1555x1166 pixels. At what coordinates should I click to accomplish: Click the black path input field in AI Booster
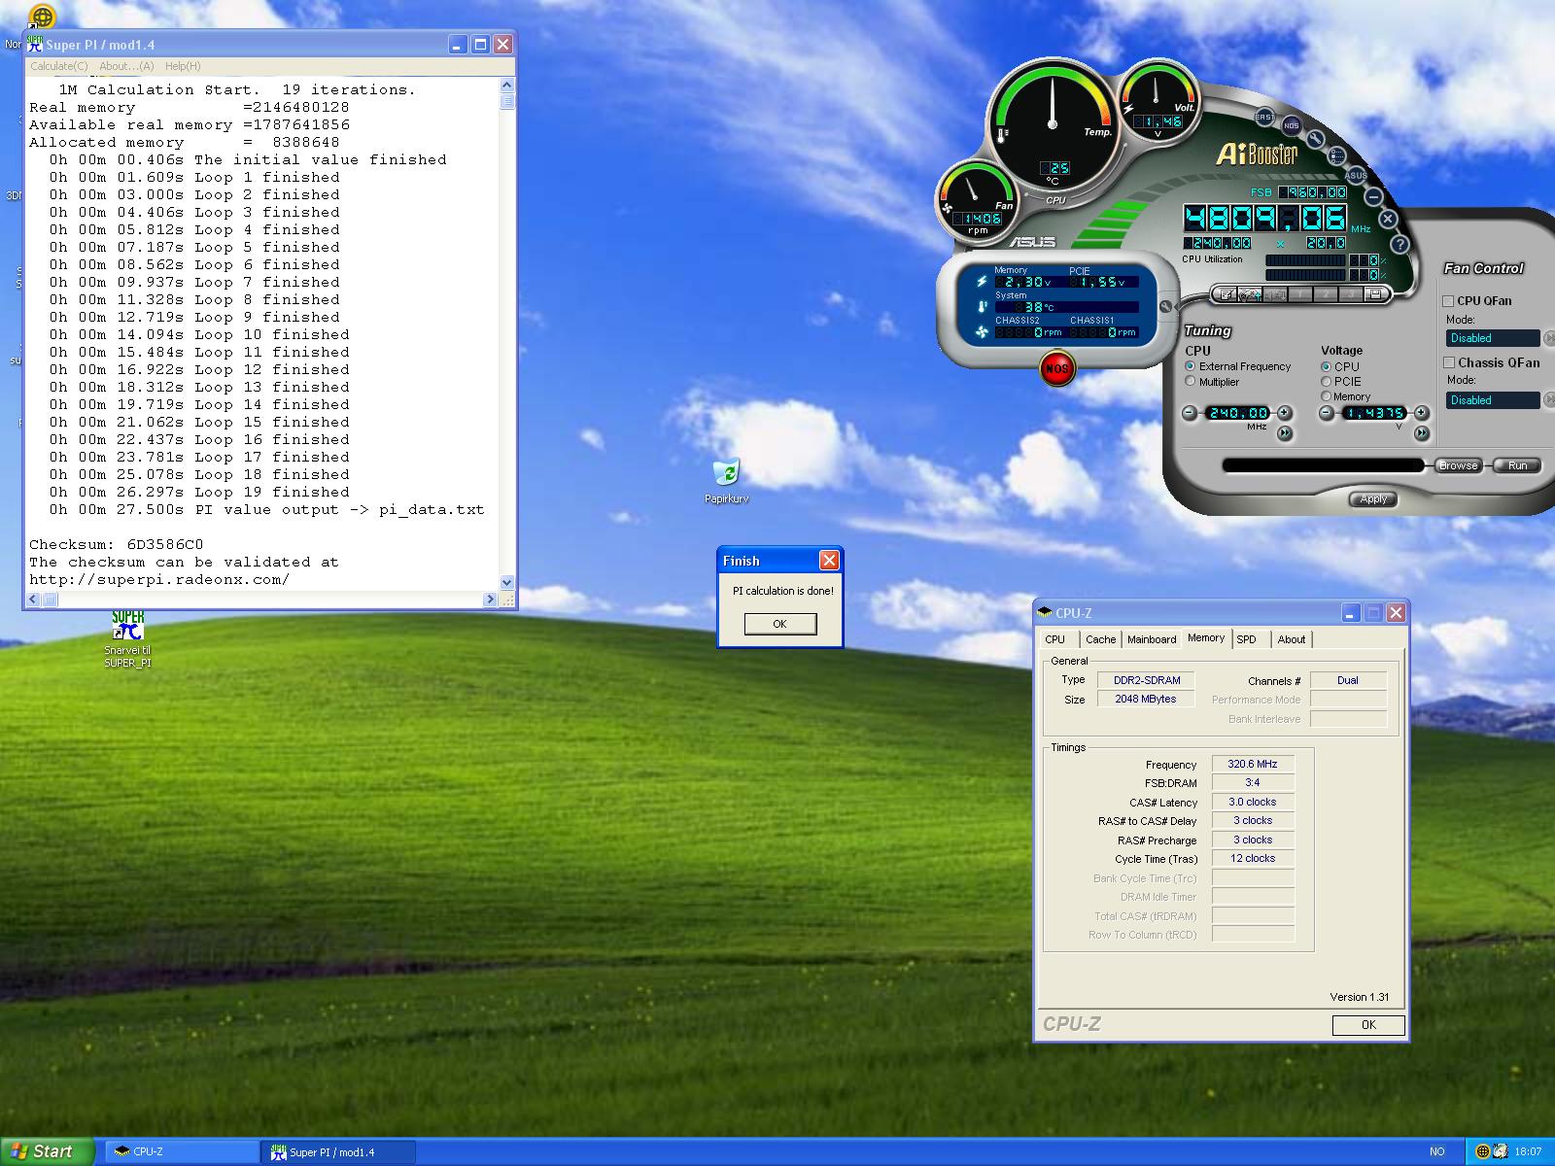[x=1323, y=465]
